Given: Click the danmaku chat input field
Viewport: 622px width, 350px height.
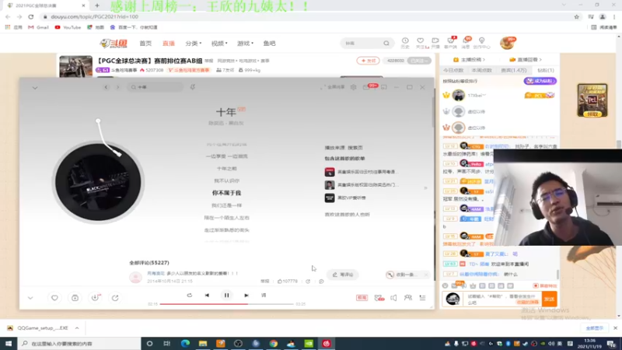Looking at the screenshot, I should (x=502, y=299).
